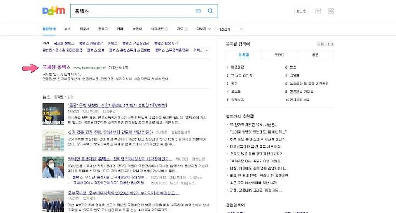Click related search 국세청 홈택스
The image size is (396, 213).
(x=64, y=43)
